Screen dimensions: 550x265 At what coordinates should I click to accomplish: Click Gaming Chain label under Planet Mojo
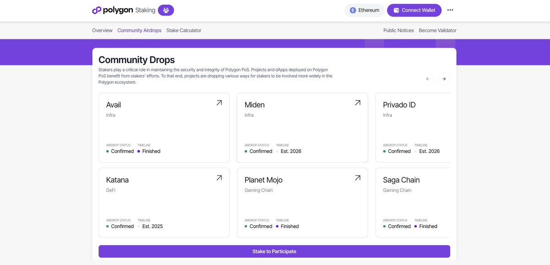pos(258,190)
